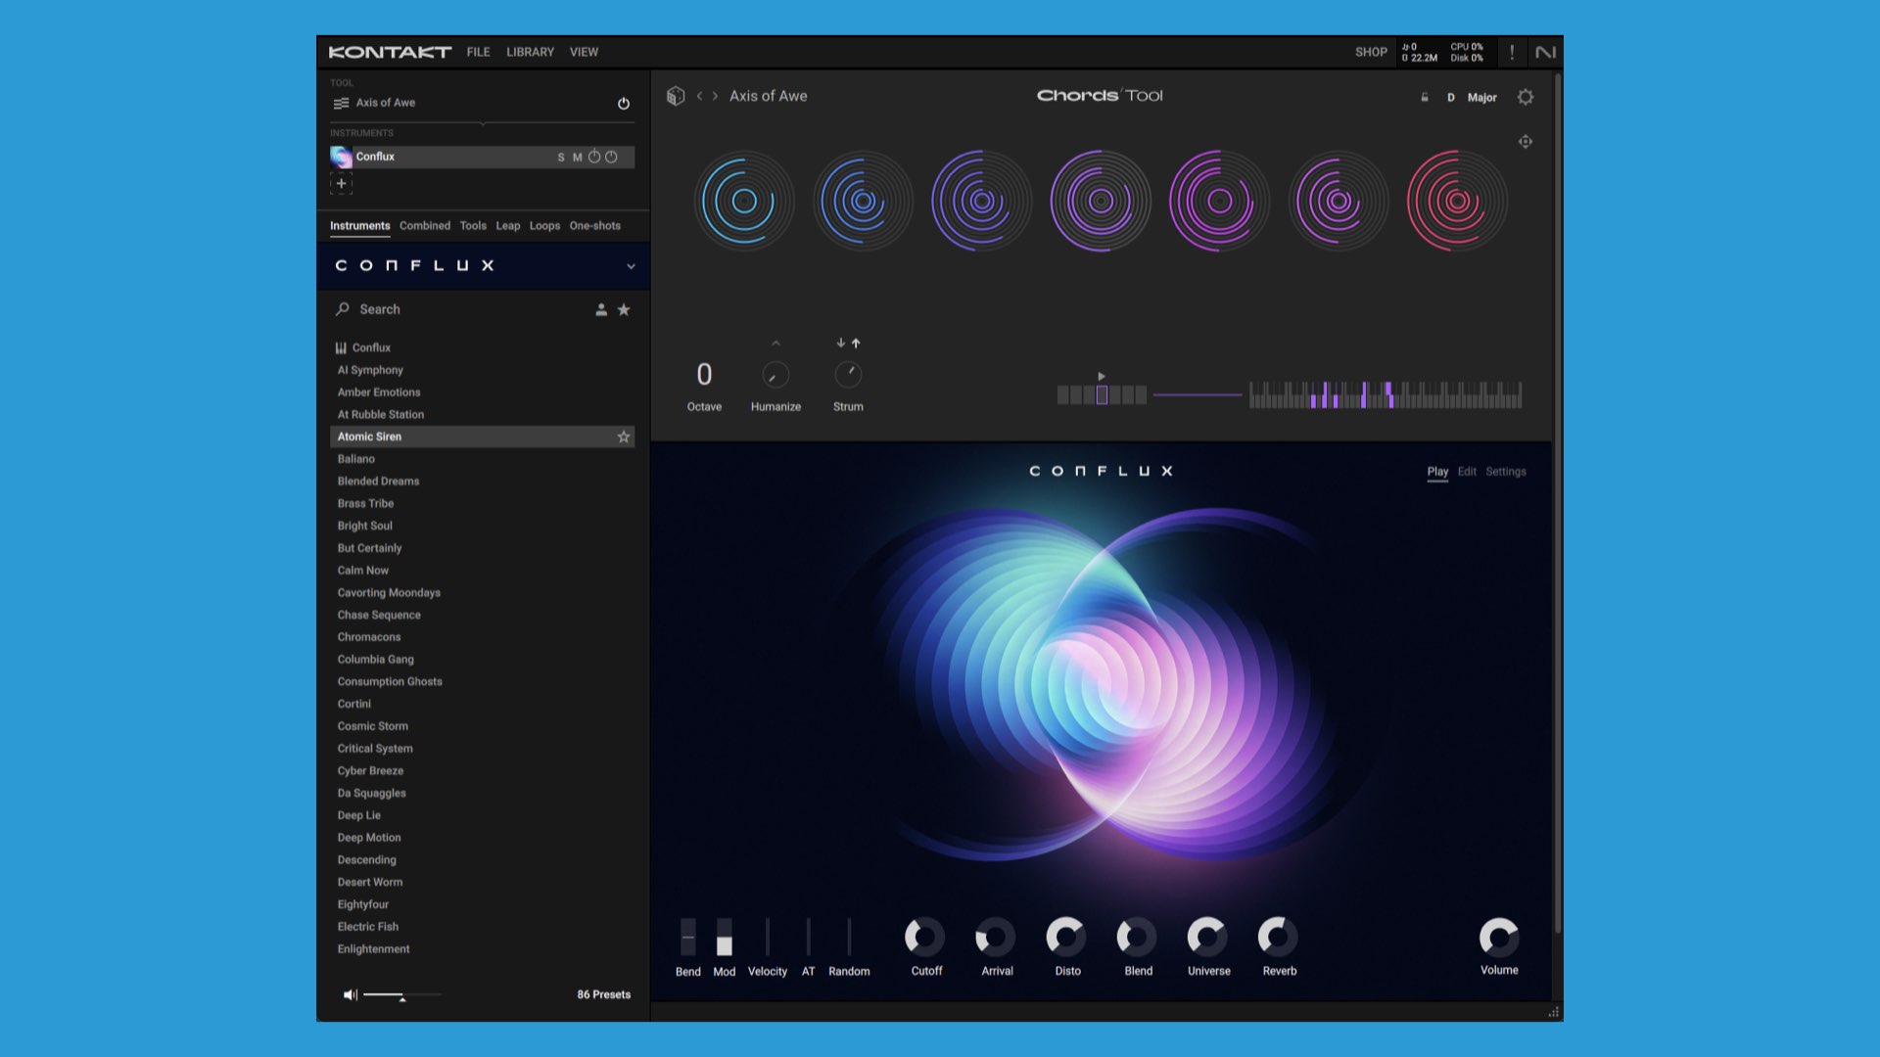1880x1057 pixels.
Task: Select the Cosmic Storm preset
Action: (x=373, y=726)
